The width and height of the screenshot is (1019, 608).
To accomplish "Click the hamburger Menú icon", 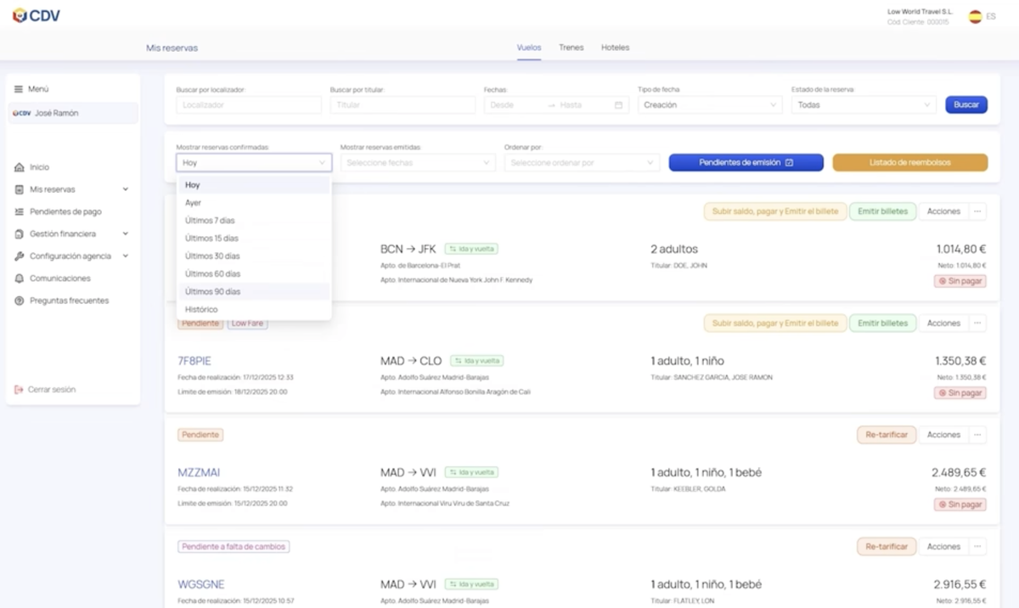I will pyautogui.click(x=19, y=89).
